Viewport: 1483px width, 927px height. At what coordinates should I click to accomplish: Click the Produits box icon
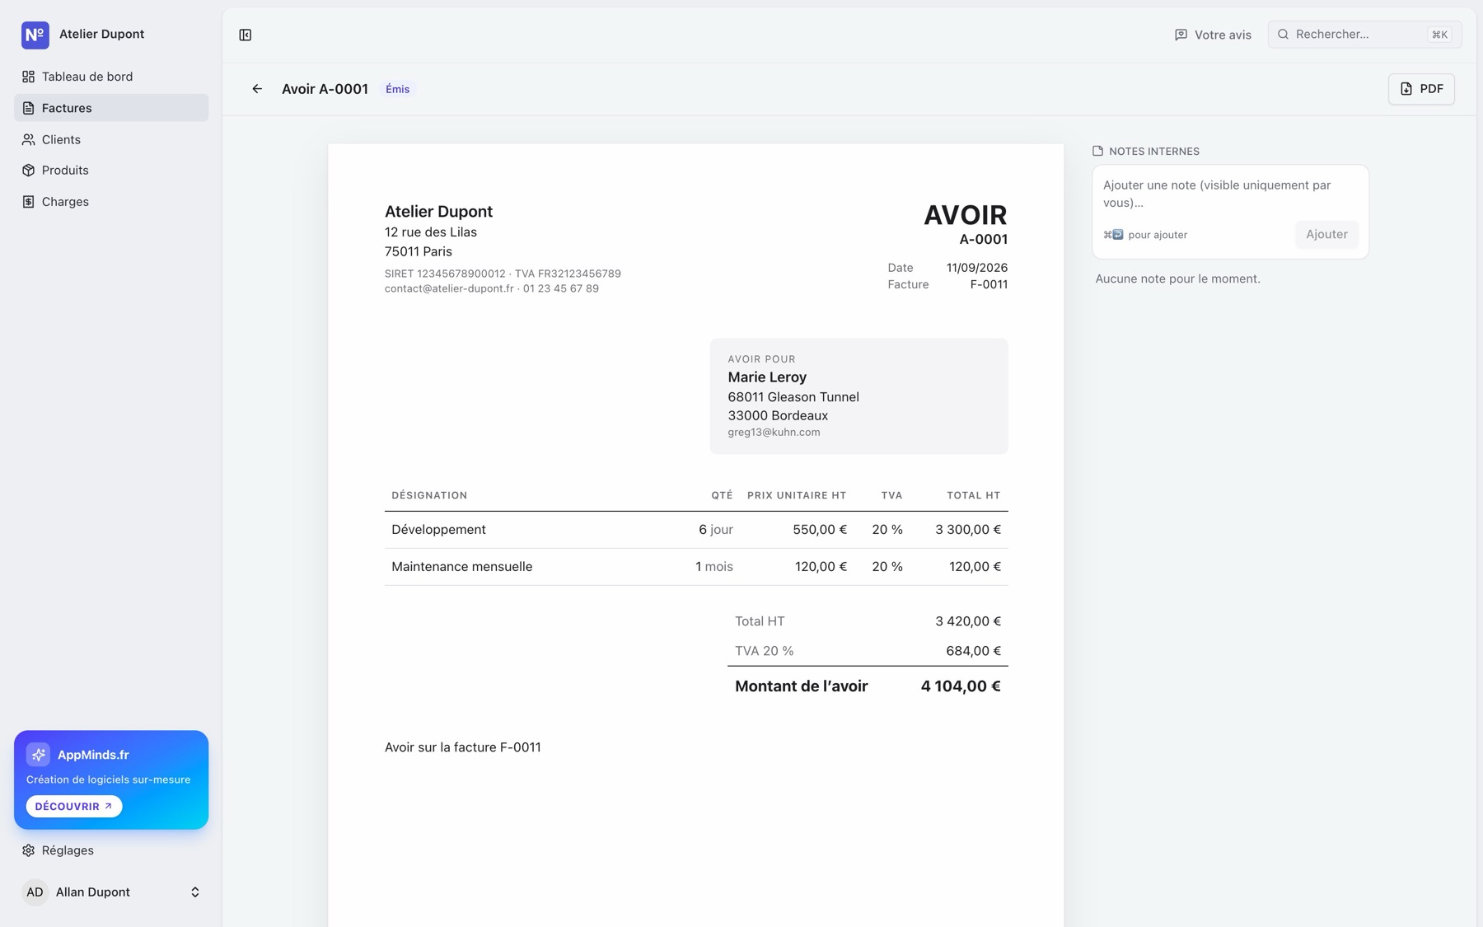[29, 171]
